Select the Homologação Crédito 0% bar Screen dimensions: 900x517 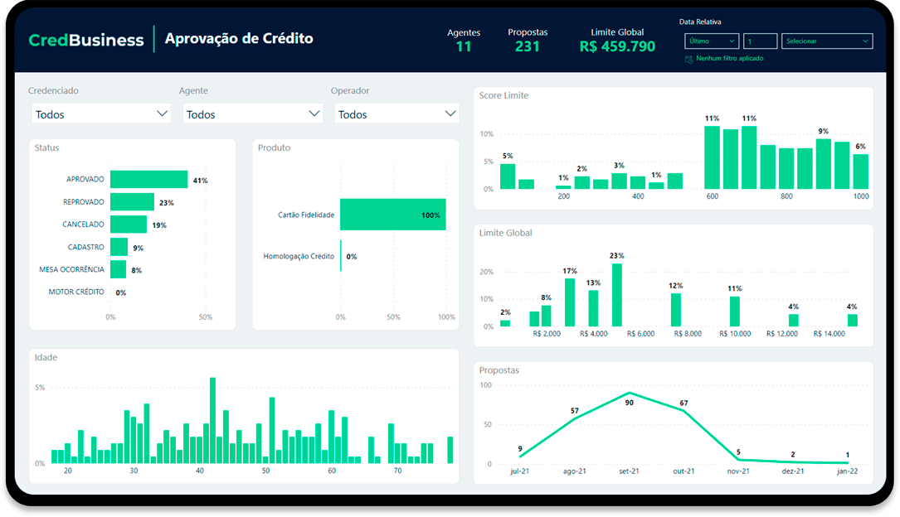pos(343,256)
